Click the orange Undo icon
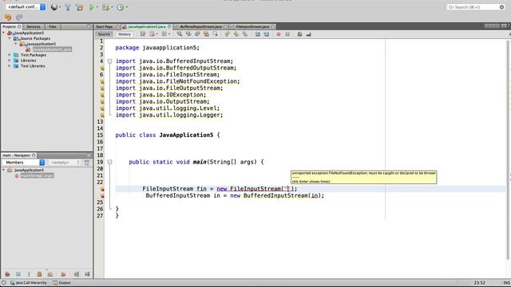This screenshot has width=511, height=287. click(x=8, y=18)
